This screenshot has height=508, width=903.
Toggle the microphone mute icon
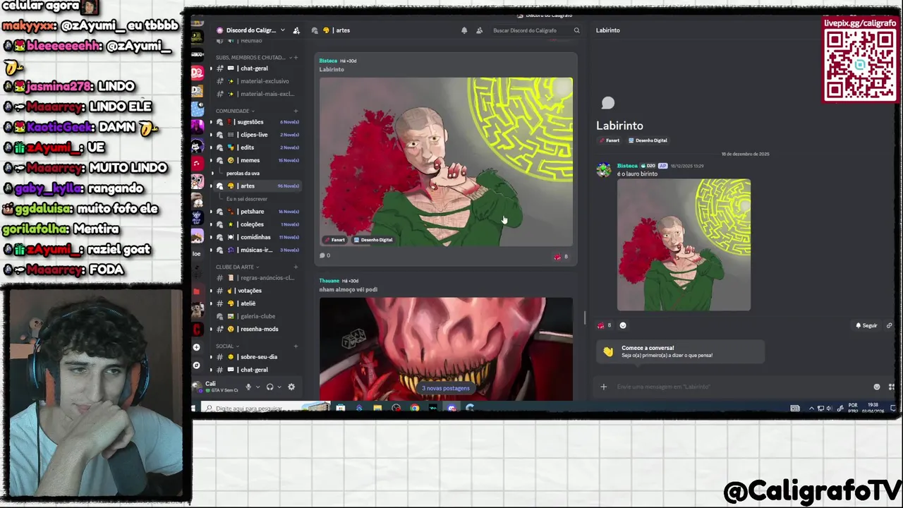pyautogui.click(x=248, y=387)
